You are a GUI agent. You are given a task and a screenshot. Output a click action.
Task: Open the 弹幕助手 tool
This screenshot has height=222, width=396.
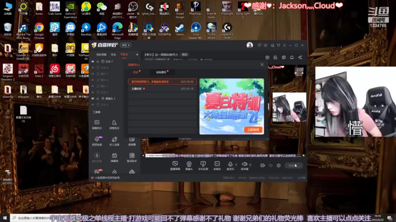coord(97,125)
